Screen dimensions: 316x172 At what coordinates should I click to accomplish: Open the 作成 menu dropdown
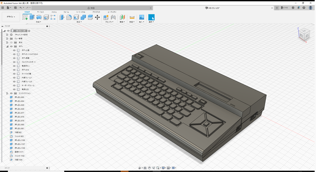(38, 22)
